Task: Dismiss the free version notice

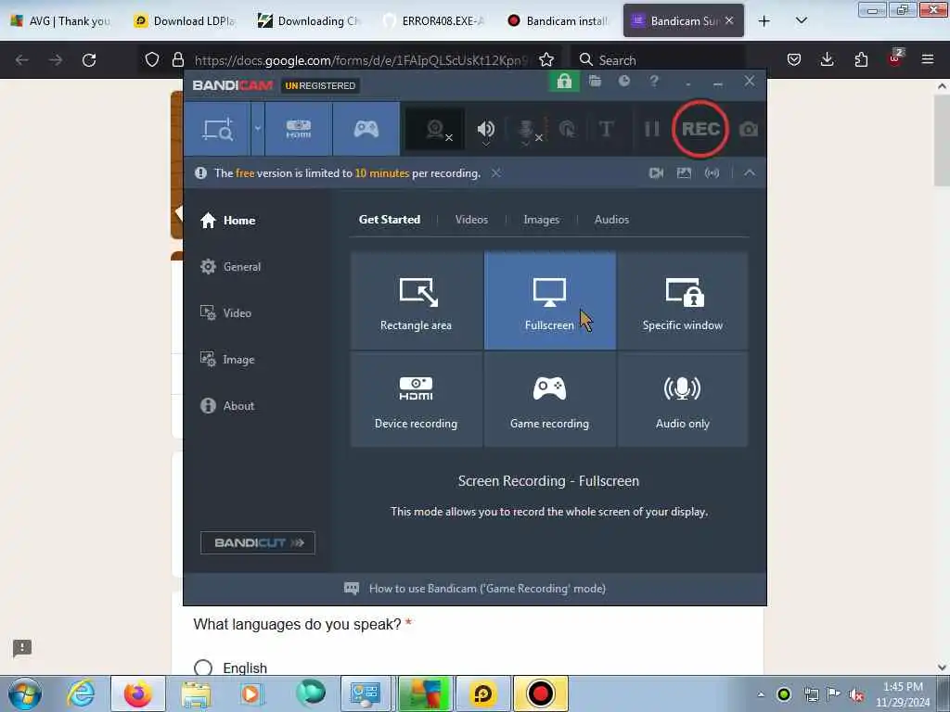Action: 495,173
